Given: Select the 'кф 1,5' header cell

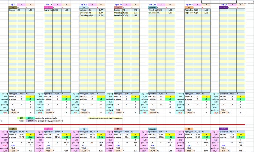Looking at the screenshot, I should tap(224, 5).
